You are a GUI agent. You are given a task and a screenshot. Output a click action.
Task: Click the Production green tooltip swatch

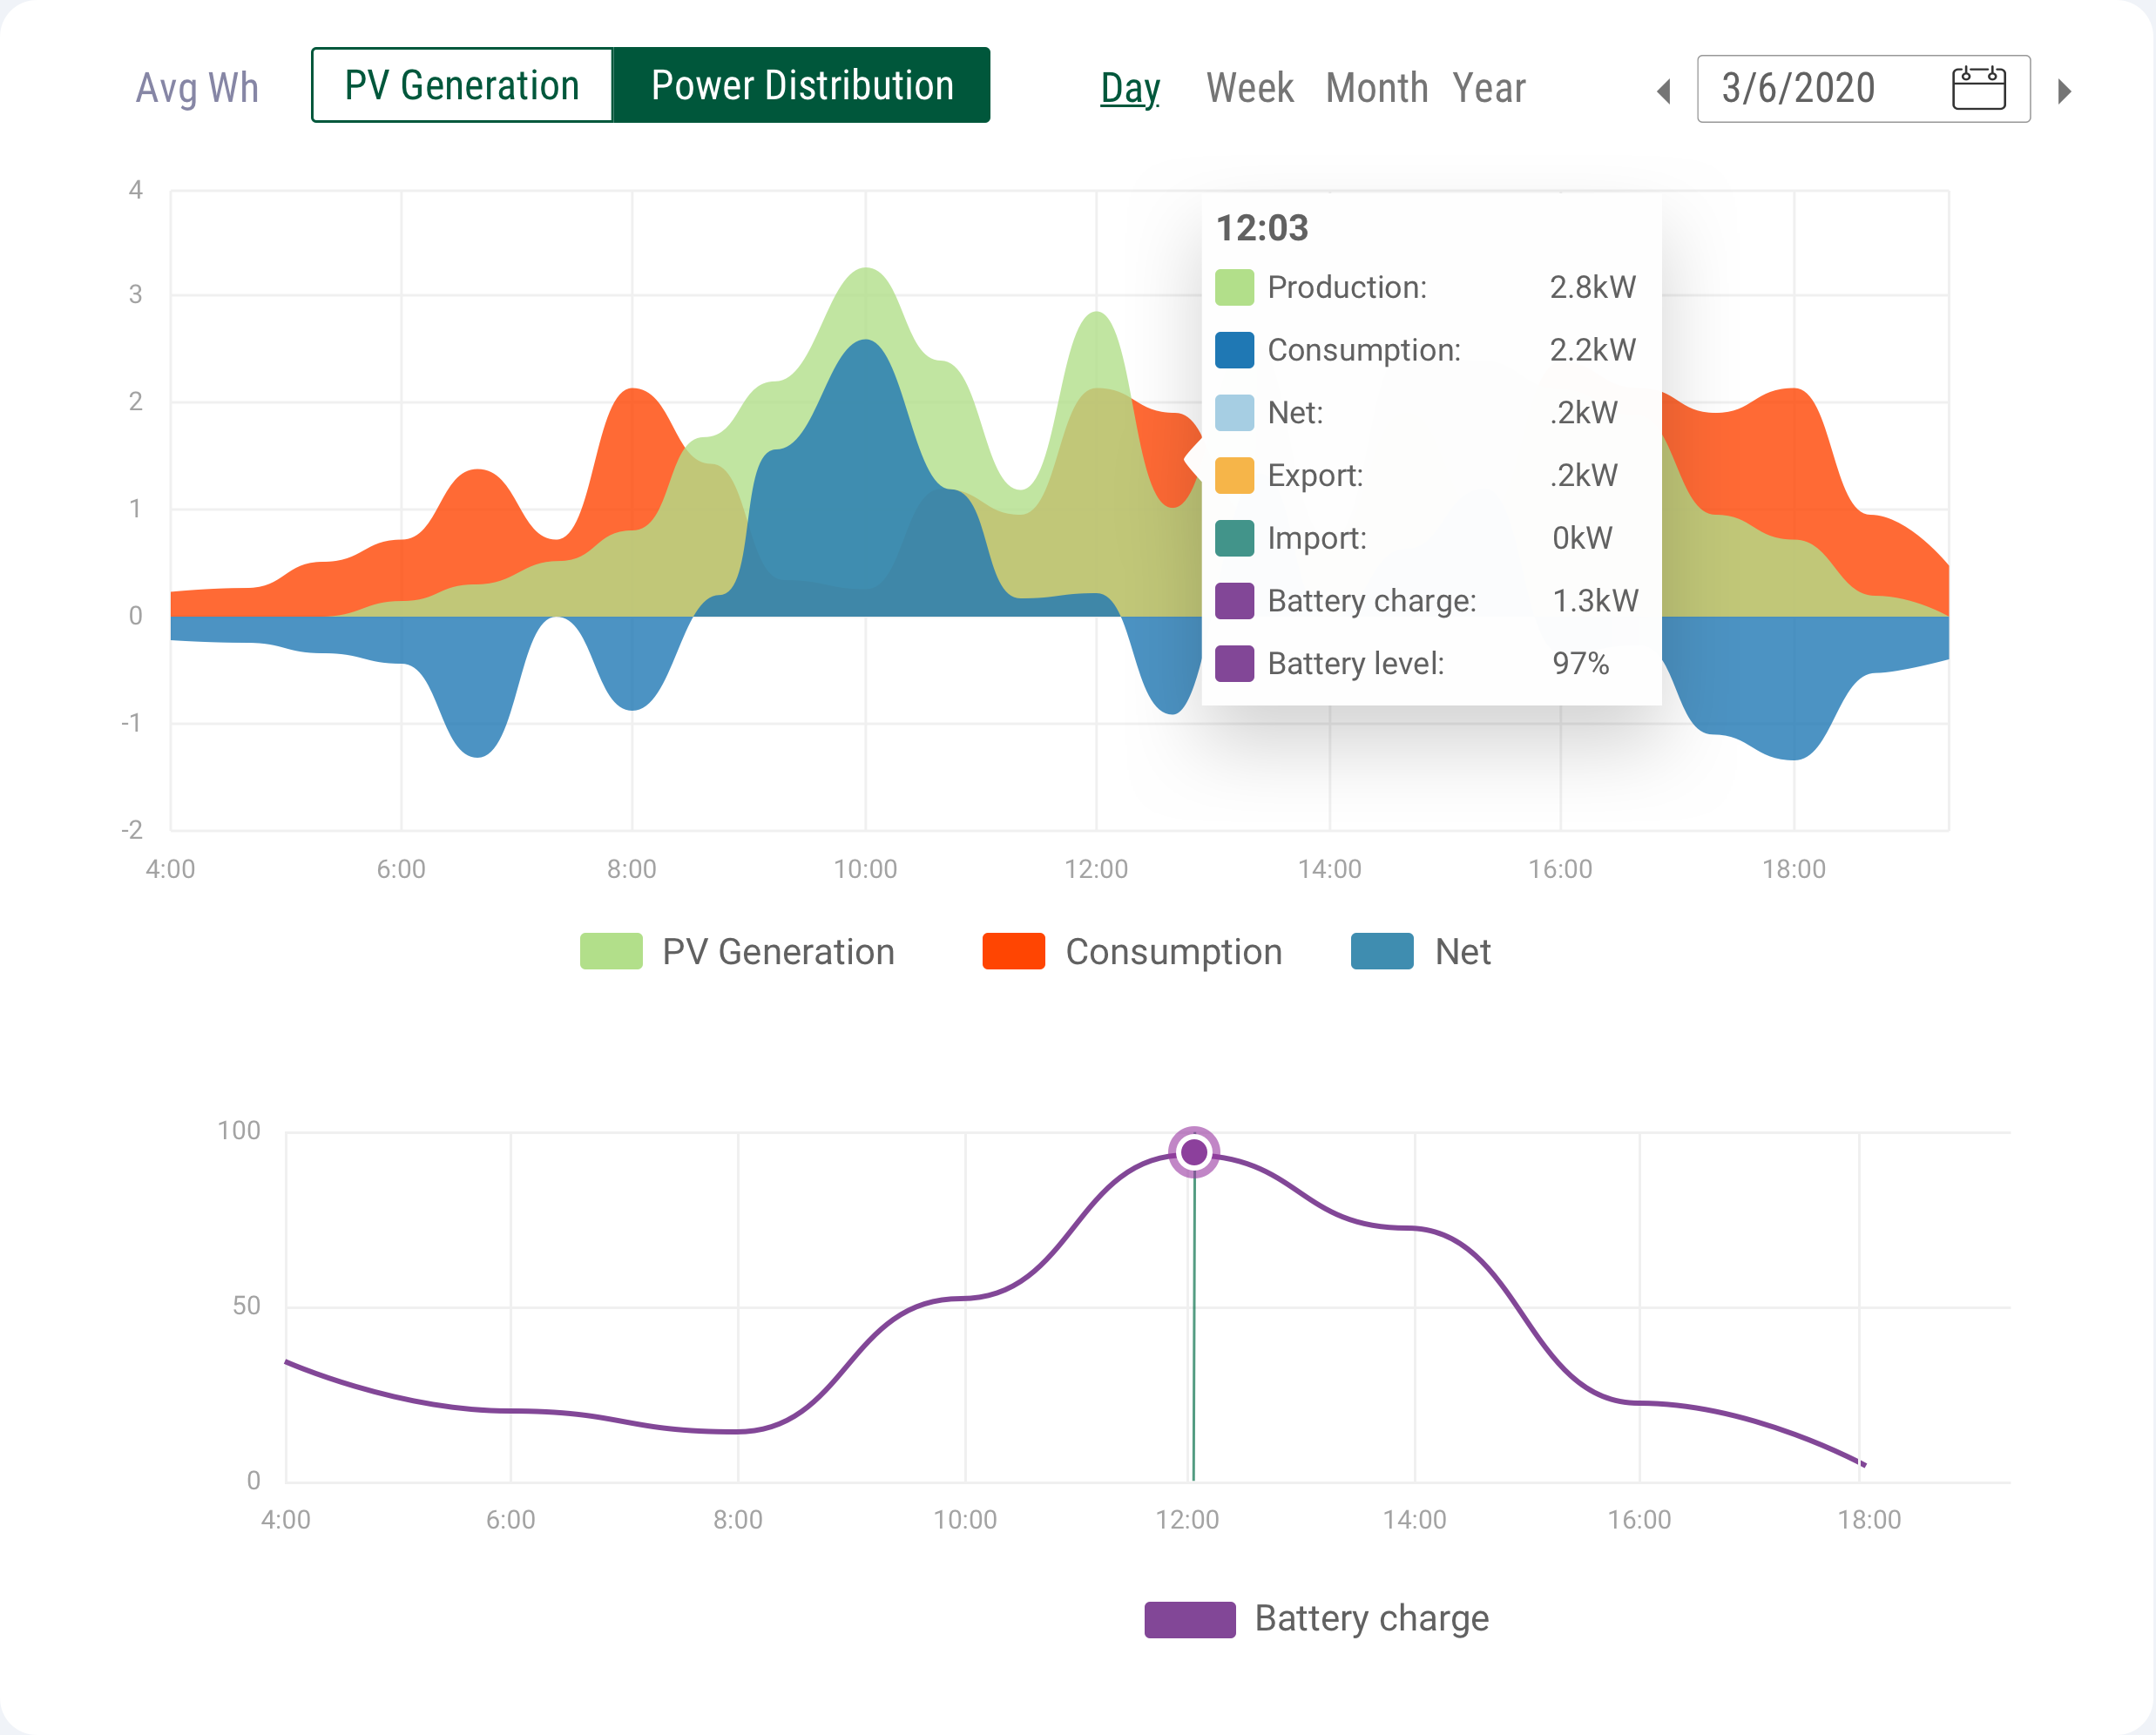click(x=1234, y=287)
